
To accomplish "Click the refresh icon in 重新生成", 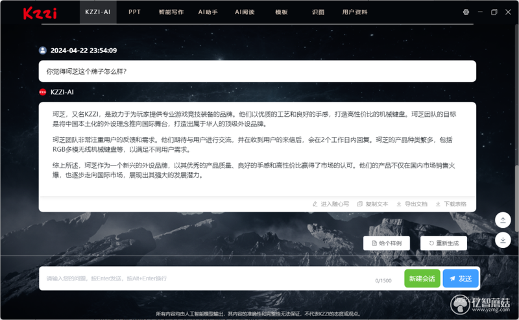I will pos(431,243).
